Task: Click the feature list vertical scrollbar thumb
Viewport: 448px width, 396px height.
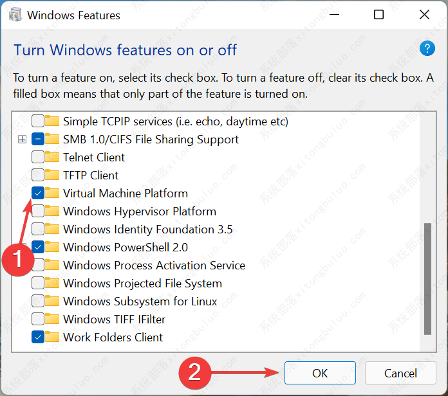Action: pyautogui.click(x=427, y=278)
